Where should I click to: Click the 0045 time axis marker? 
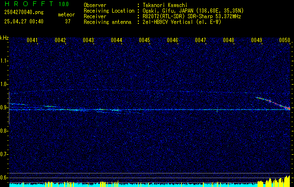(144, 40)
